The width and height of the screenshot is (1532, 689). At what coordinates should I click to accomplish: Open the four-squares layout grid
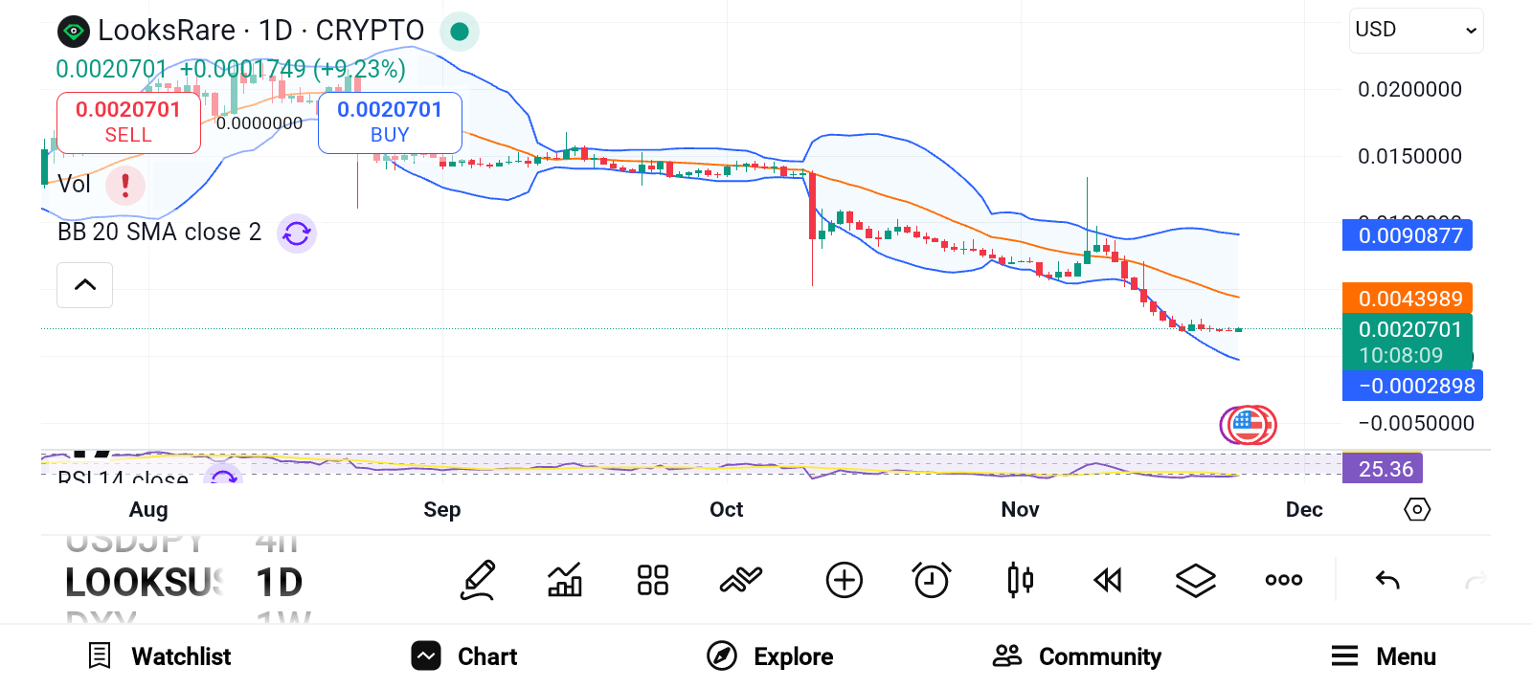pos(653,580)
